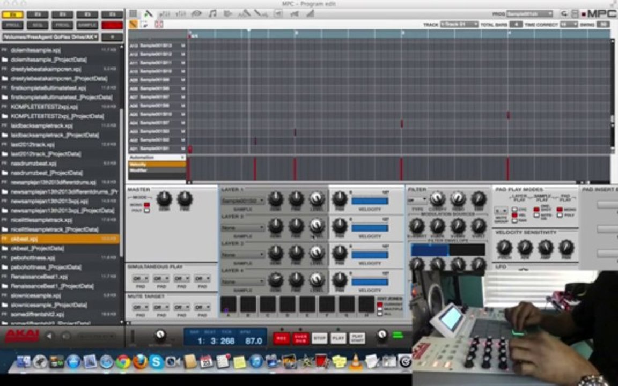Image resolution: width=618 pixels, height=386 pixels.
Task: Switch browser to PROG filter tab
Action: click(x=62, y=25)
